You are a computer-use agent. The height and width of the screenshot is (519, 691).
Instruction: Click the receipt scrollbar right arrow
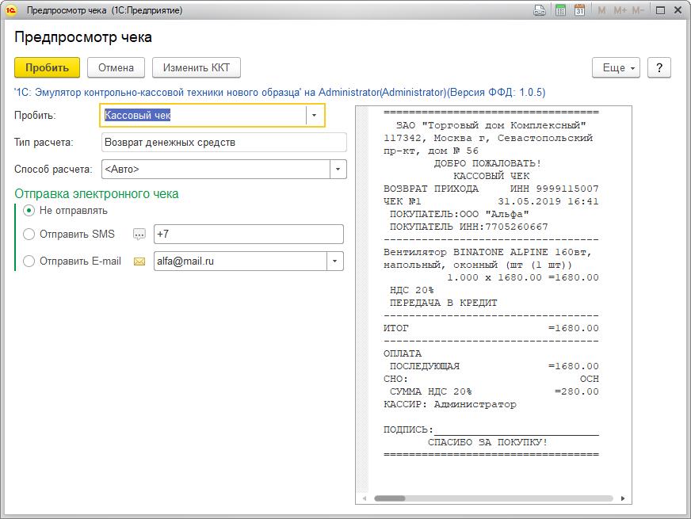point(622,498)
